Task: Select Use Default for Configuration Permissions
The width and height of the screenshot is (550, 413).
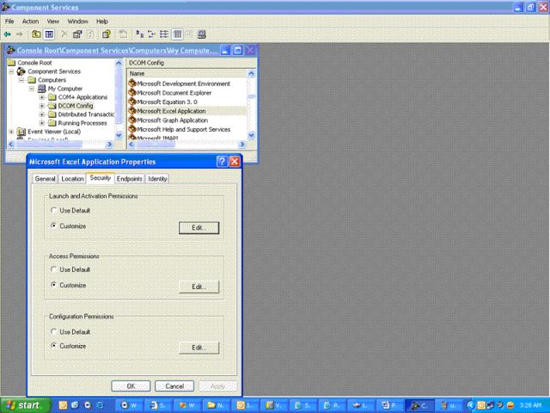Action: pyautogui.click(x=53, y=331)
